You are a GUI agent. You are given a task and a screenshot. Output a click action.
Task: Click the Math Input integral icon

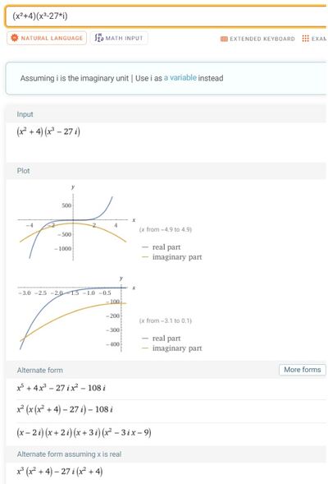[98, 38]
